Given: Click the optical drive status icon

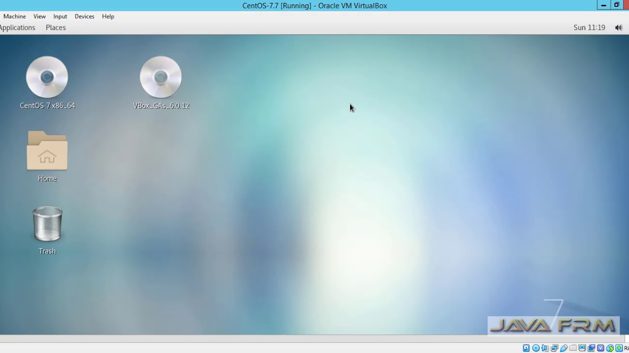Looking at the screenshot, I should (536, 348).
